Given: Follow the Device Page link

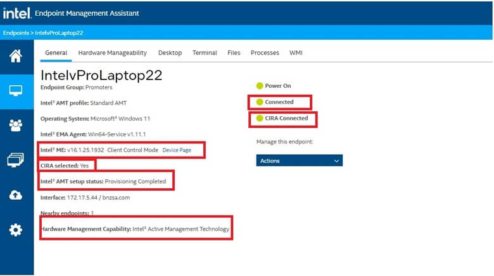Looking at the screenshot, I should pyautogui.click(x=177, y=150).
